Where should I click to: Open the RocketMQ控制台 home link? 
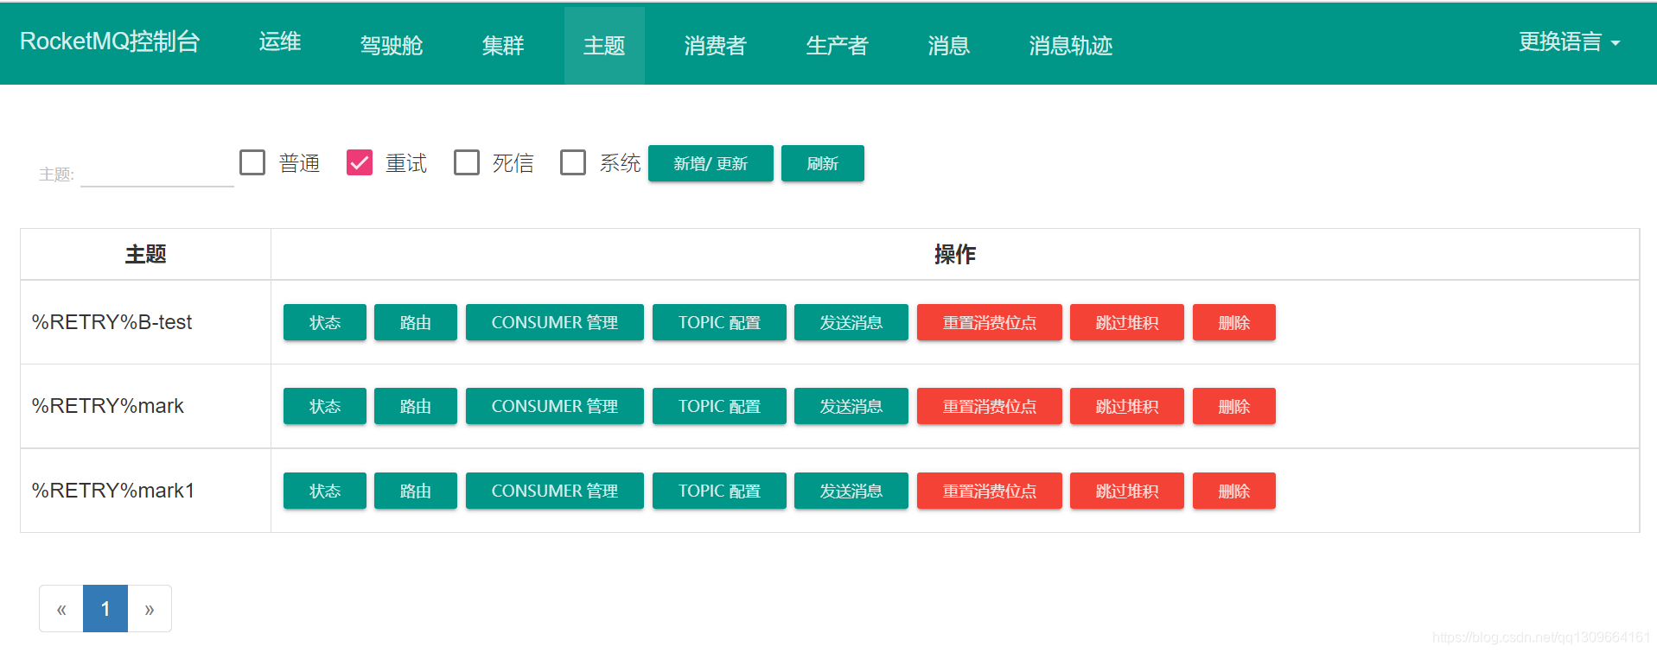tap(110, 41)
